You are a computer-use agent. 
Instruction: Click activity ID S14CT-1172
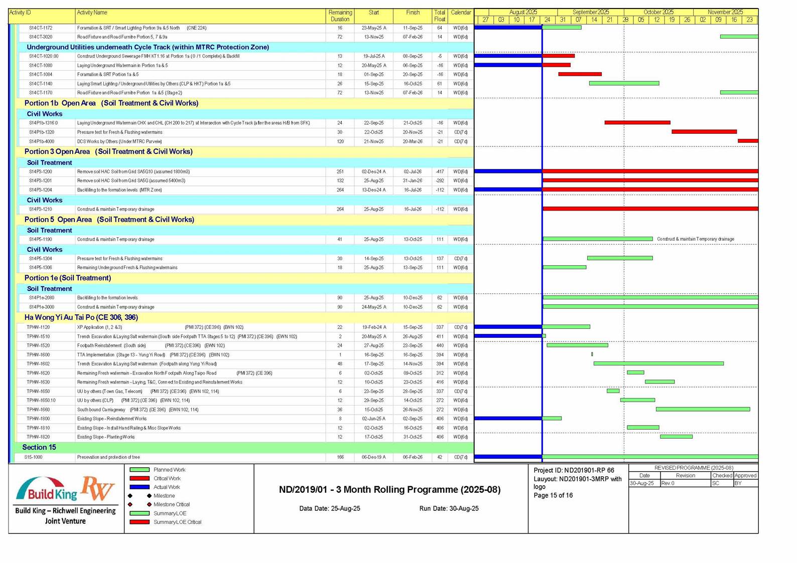[x=41, y=28]
